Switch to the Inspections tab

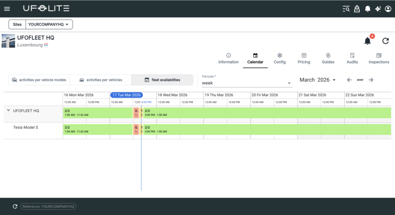(x=378, y=58)
